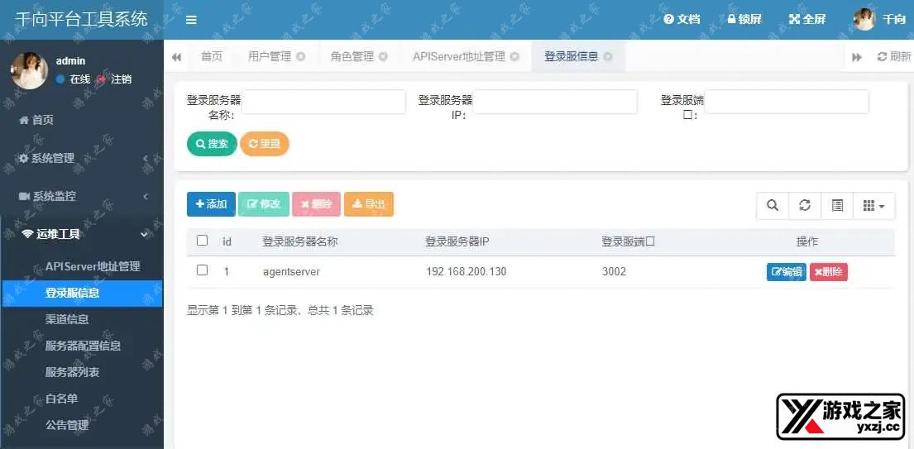
Task: Click the 登录服务器IP column header
Action: [x=457, y=241]
